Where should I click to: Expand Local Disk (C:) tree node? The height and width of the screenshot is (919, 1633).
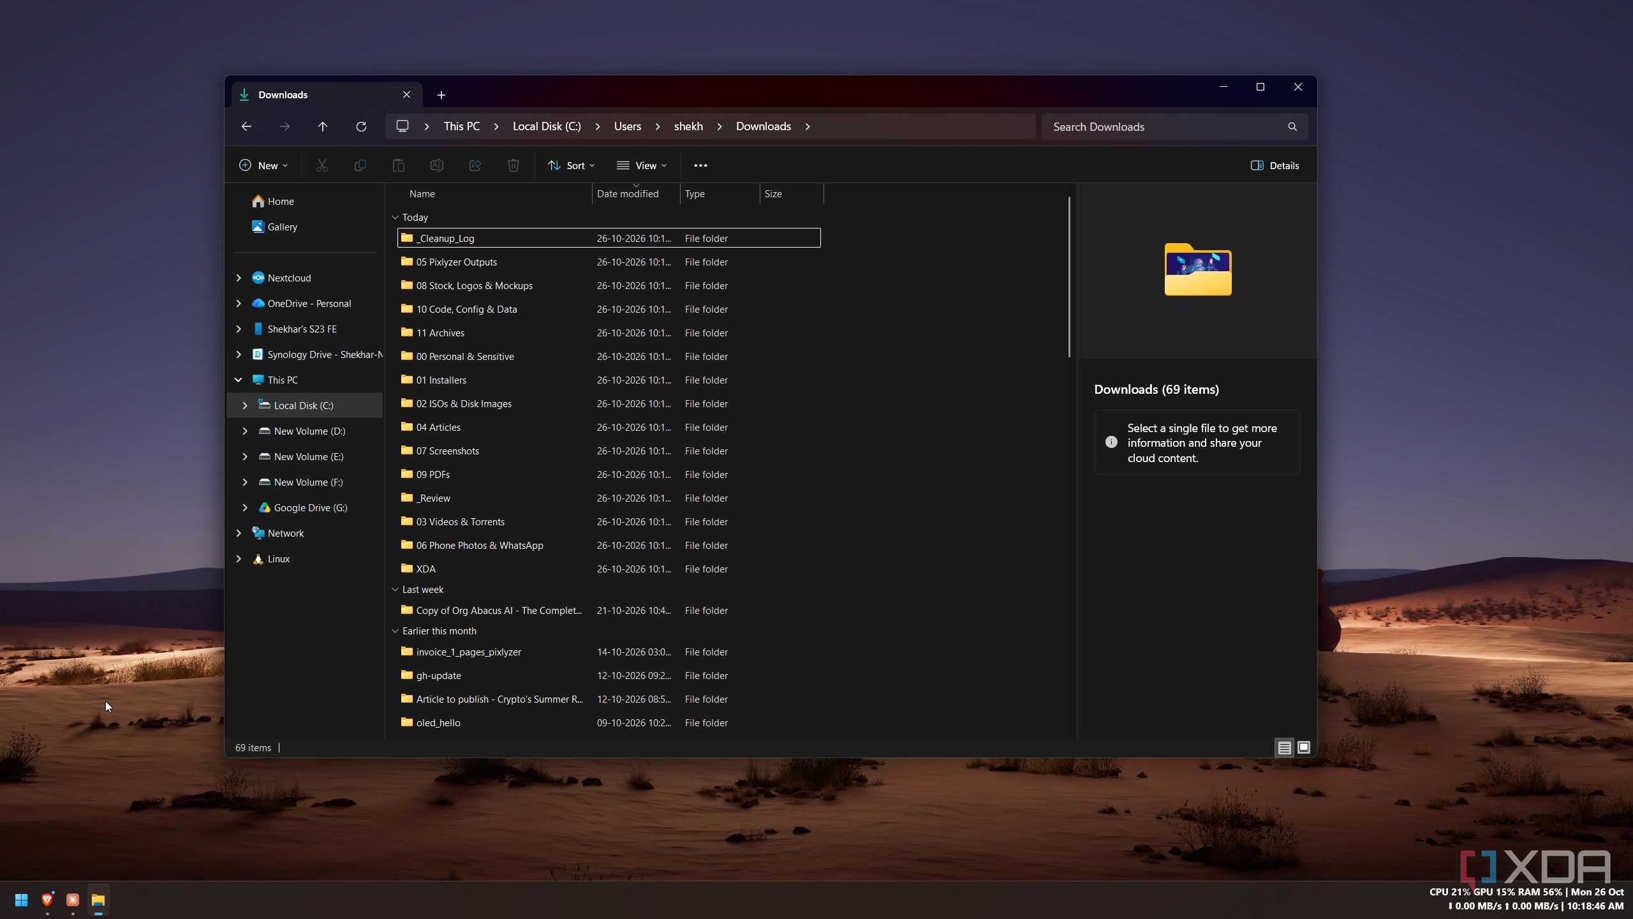pyautogui.click(x=245, y=405)
